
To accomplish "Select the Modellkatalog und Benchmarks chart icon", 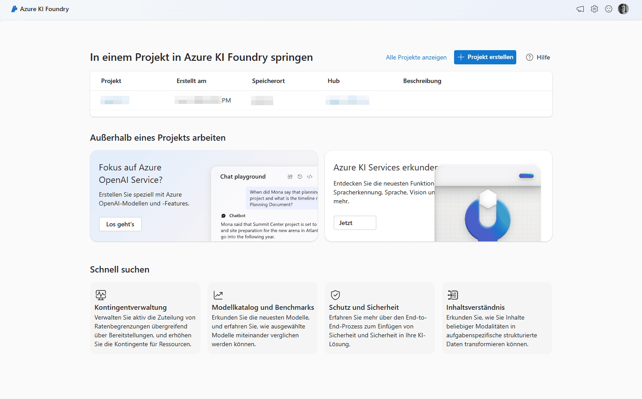I will pyautogui.click(x=218, y=295).
